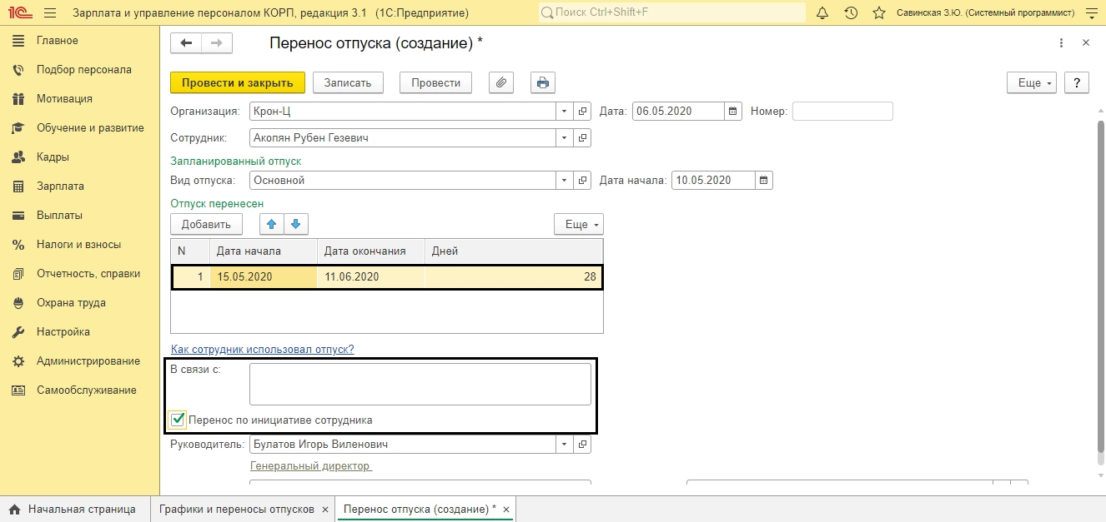Open Подбор персонала section

tap(84, 70)
